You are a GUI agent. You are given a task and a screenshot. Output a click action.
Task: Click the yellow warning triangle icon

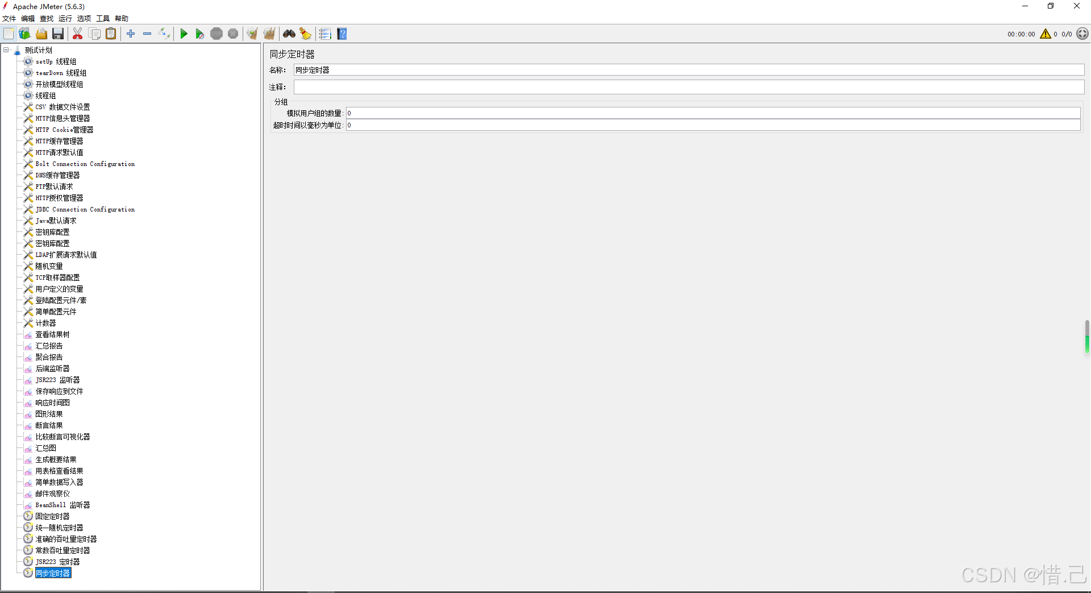pyautogui.click(x=1046, y=34)
